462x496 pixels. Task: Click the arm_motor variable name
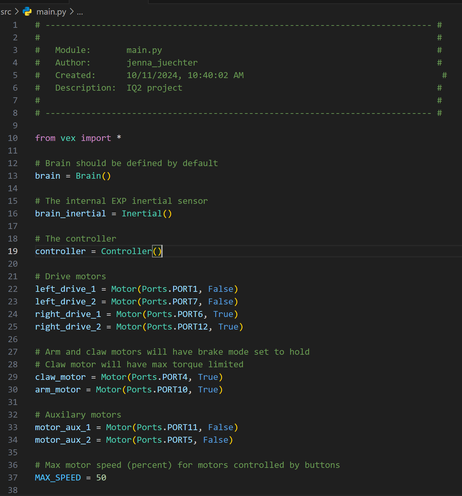(58, 389)
